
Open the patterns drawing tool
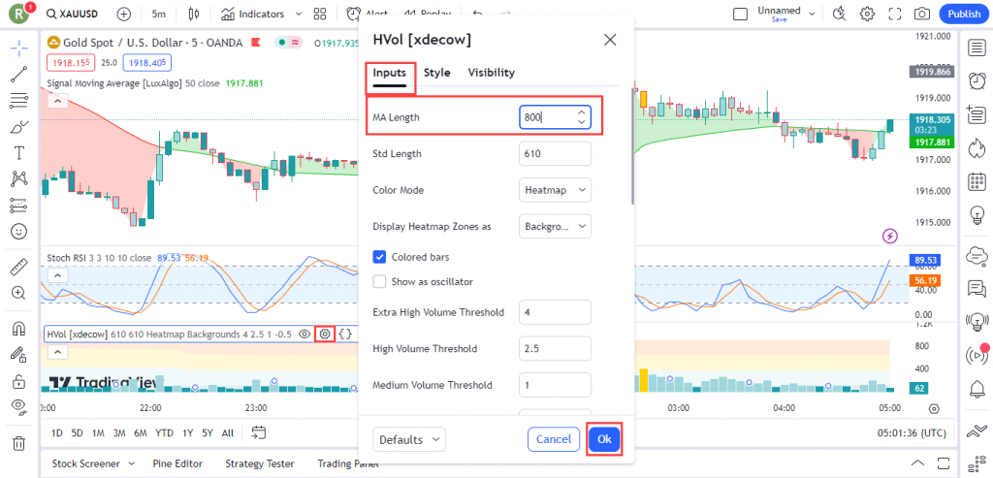pyautogui.click(x=19, y=179)
